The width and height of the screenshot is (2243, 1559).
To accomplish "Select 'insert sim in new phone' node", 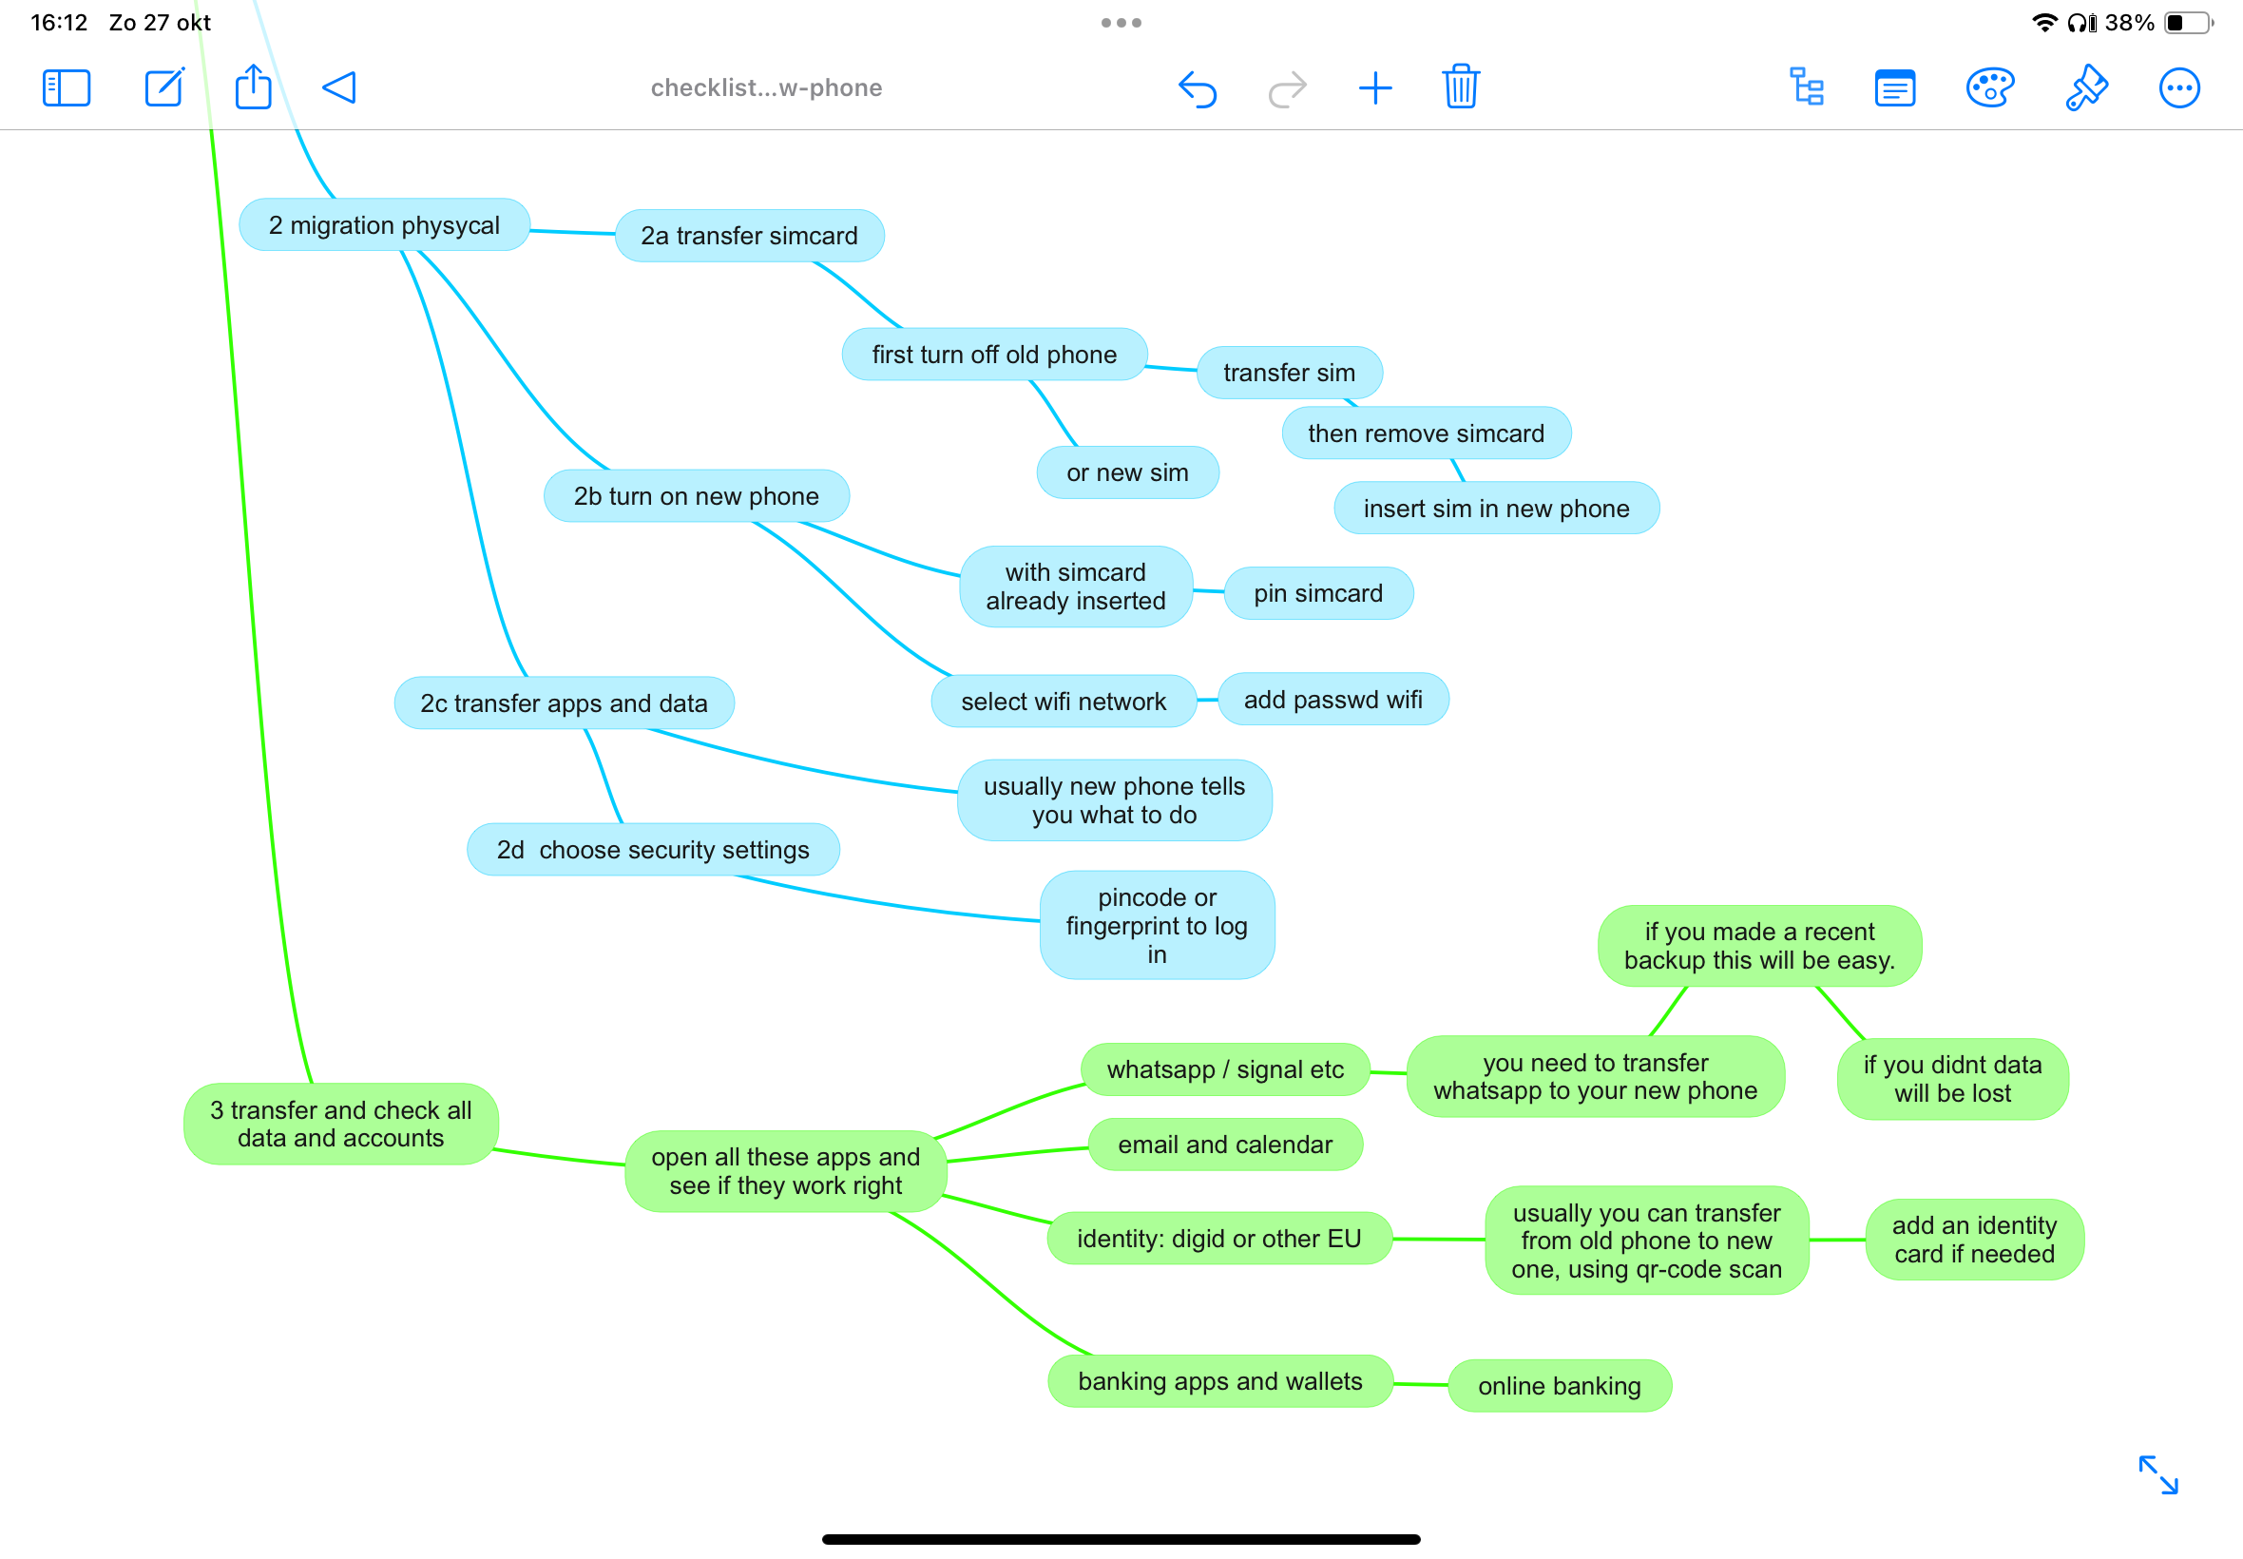I will (1496, 508).
